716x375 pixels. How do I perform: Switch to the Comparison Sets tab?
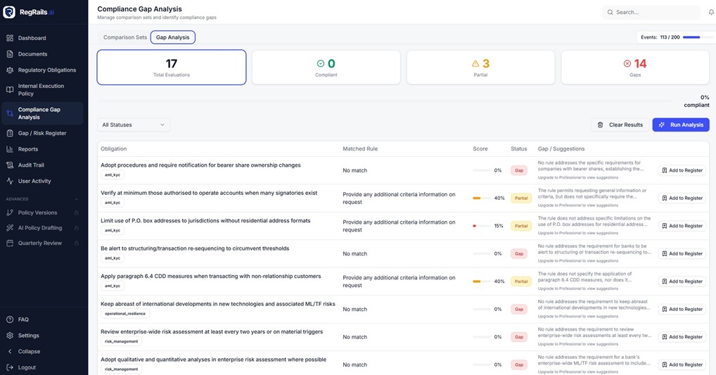[125, 37]
